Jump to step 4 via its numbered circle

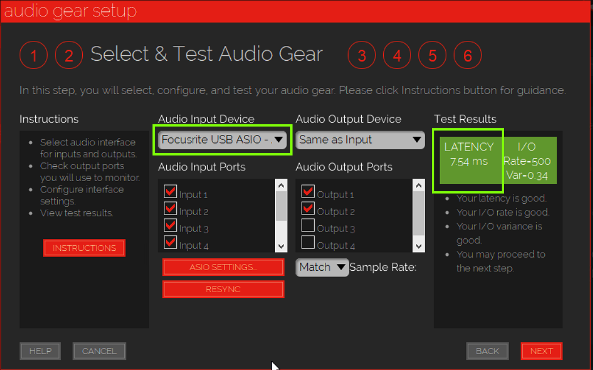[x=397, y=54]
